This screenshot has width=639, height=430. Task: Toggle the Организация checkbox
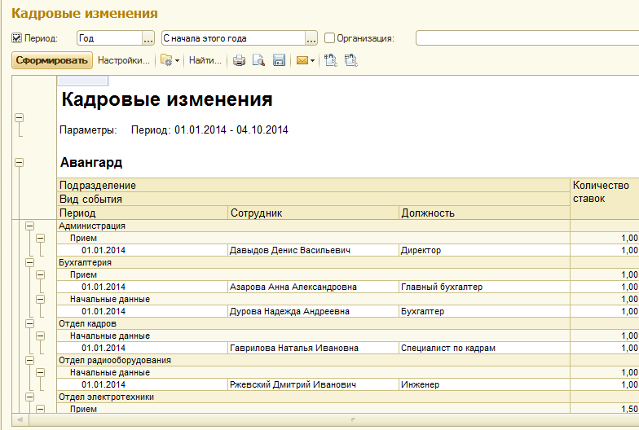tap(329, 37)
